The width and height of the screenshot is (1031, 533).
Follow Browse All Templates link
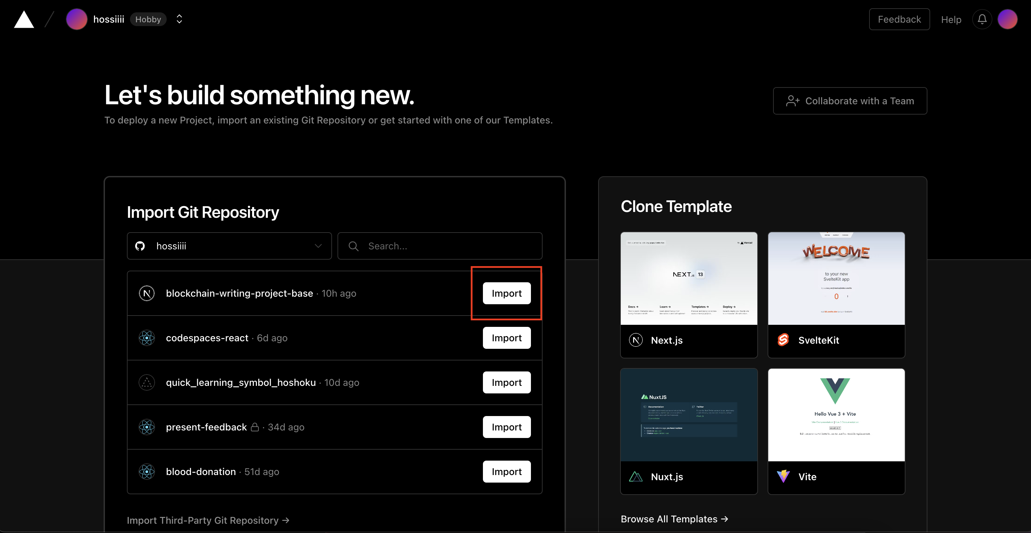click(674, 519)
